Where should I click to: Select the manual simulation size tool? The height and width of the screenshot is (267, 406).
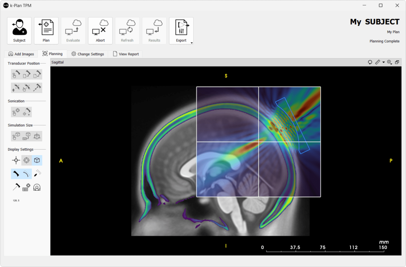[16, 136]
